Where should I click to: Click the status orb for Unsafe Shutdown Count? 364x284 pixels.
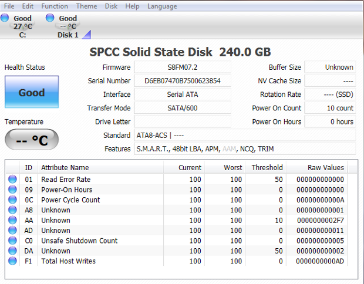12,241
